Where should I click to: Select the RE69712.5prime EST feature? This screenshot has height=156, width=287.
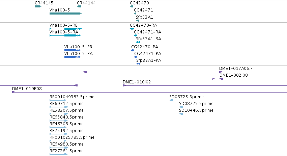pyautogui.click(x=59, y=107)
